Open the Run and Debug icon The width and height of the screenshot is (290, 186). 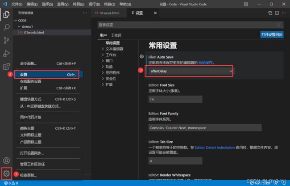click(x=6, y=53)
